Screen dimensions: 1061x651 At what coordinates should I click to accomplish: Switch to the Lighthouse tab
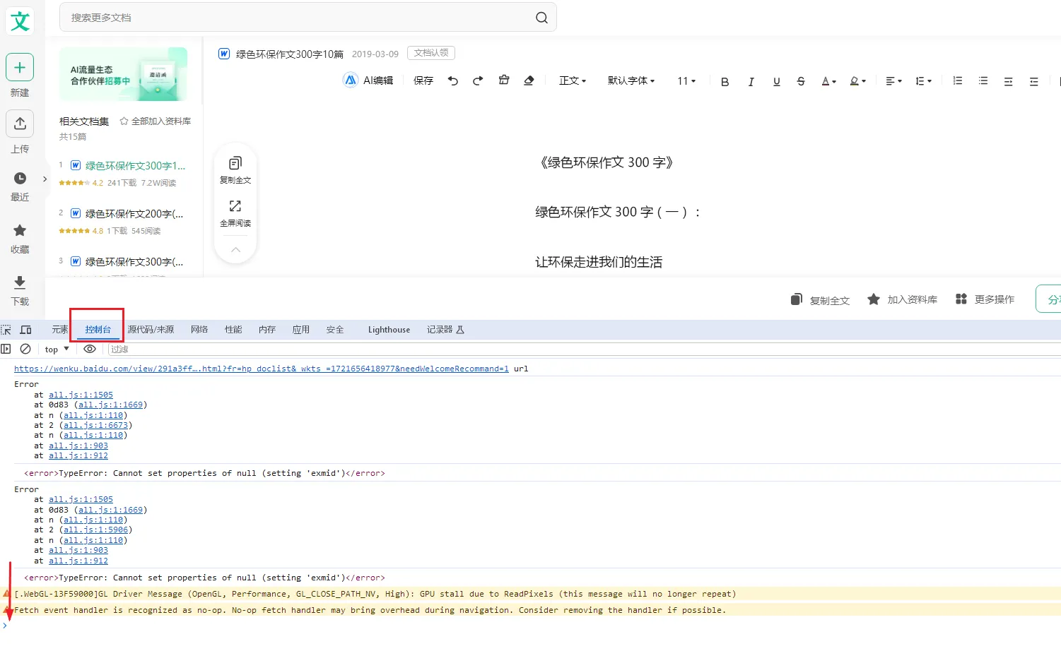(389, 330)
